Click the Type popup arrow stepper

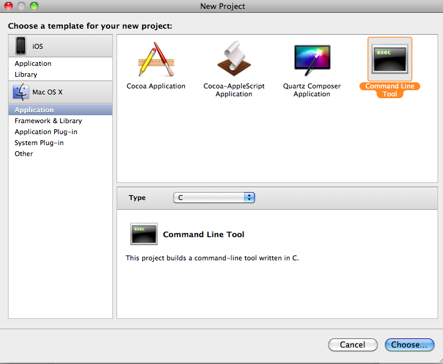(x=249, y=198)
